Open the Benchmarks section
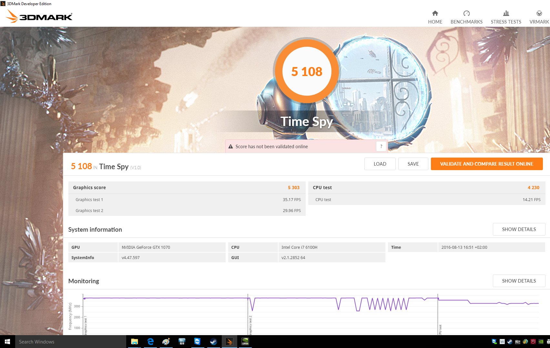This screenshot has height=348, width=550. click(x=466, y=17)
